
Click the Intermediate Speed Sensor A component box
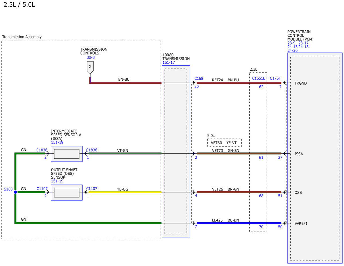pyautogui.click(x=67, y=154)
